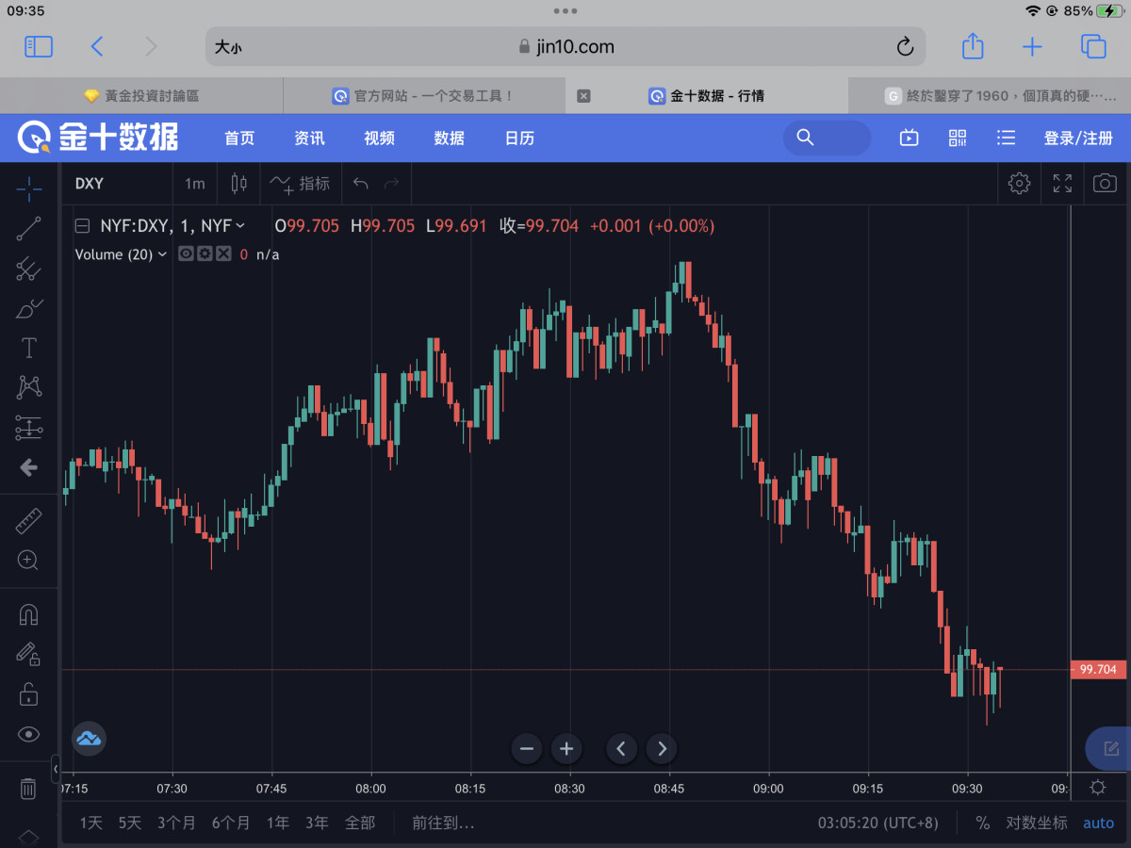The height and width of the screenshot is (848, 1131).
Task: Open the 资讯 navigation menu
Action: coord(309,139)
